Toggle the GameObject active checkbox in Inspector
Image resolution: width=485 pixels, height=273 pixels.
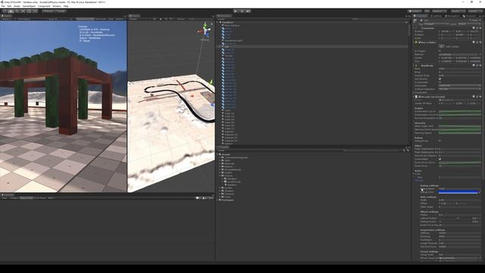point(421,20)
